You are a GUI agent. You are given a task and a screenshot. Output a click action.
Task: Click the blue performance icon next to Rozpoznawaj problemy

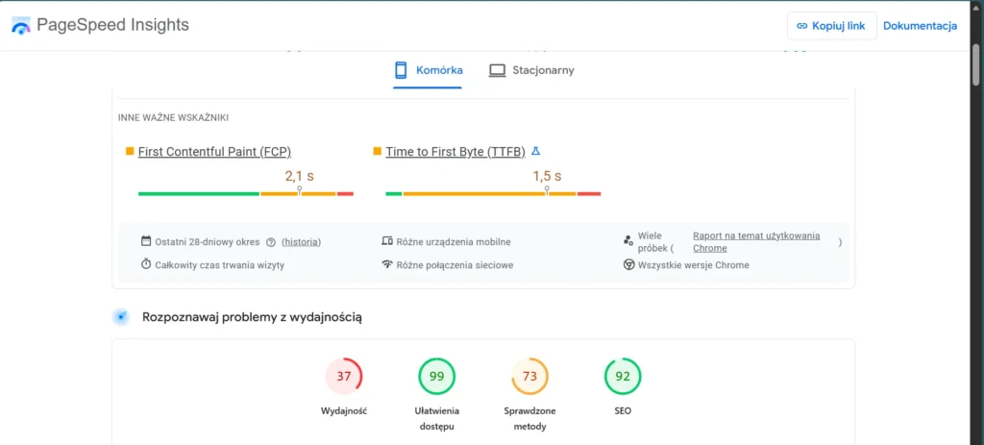pyautogui.click(x=120, y=317)
